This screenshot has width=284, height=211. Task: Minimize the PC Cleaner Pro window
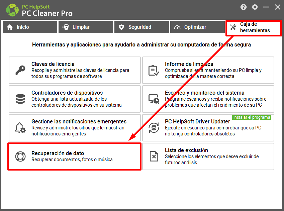(x=266, y=7)
